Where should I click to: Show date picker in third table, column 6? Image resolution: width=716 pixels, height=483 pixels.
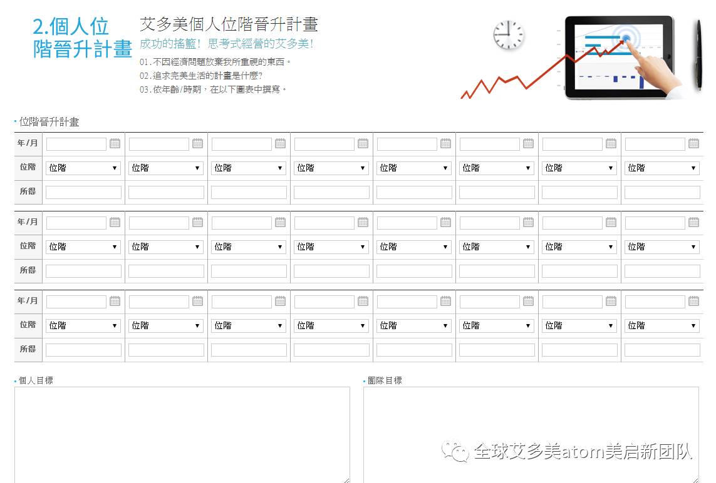tap(528, 301)
